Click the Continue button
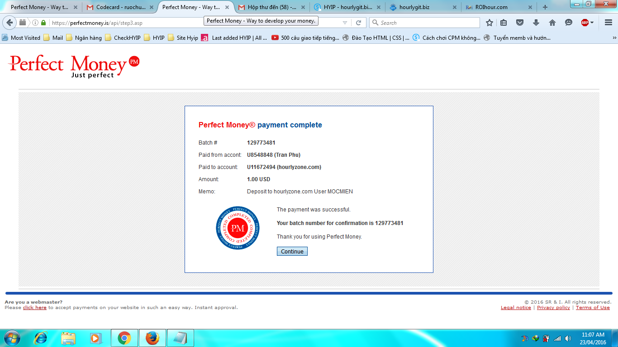 click(292, 251)
